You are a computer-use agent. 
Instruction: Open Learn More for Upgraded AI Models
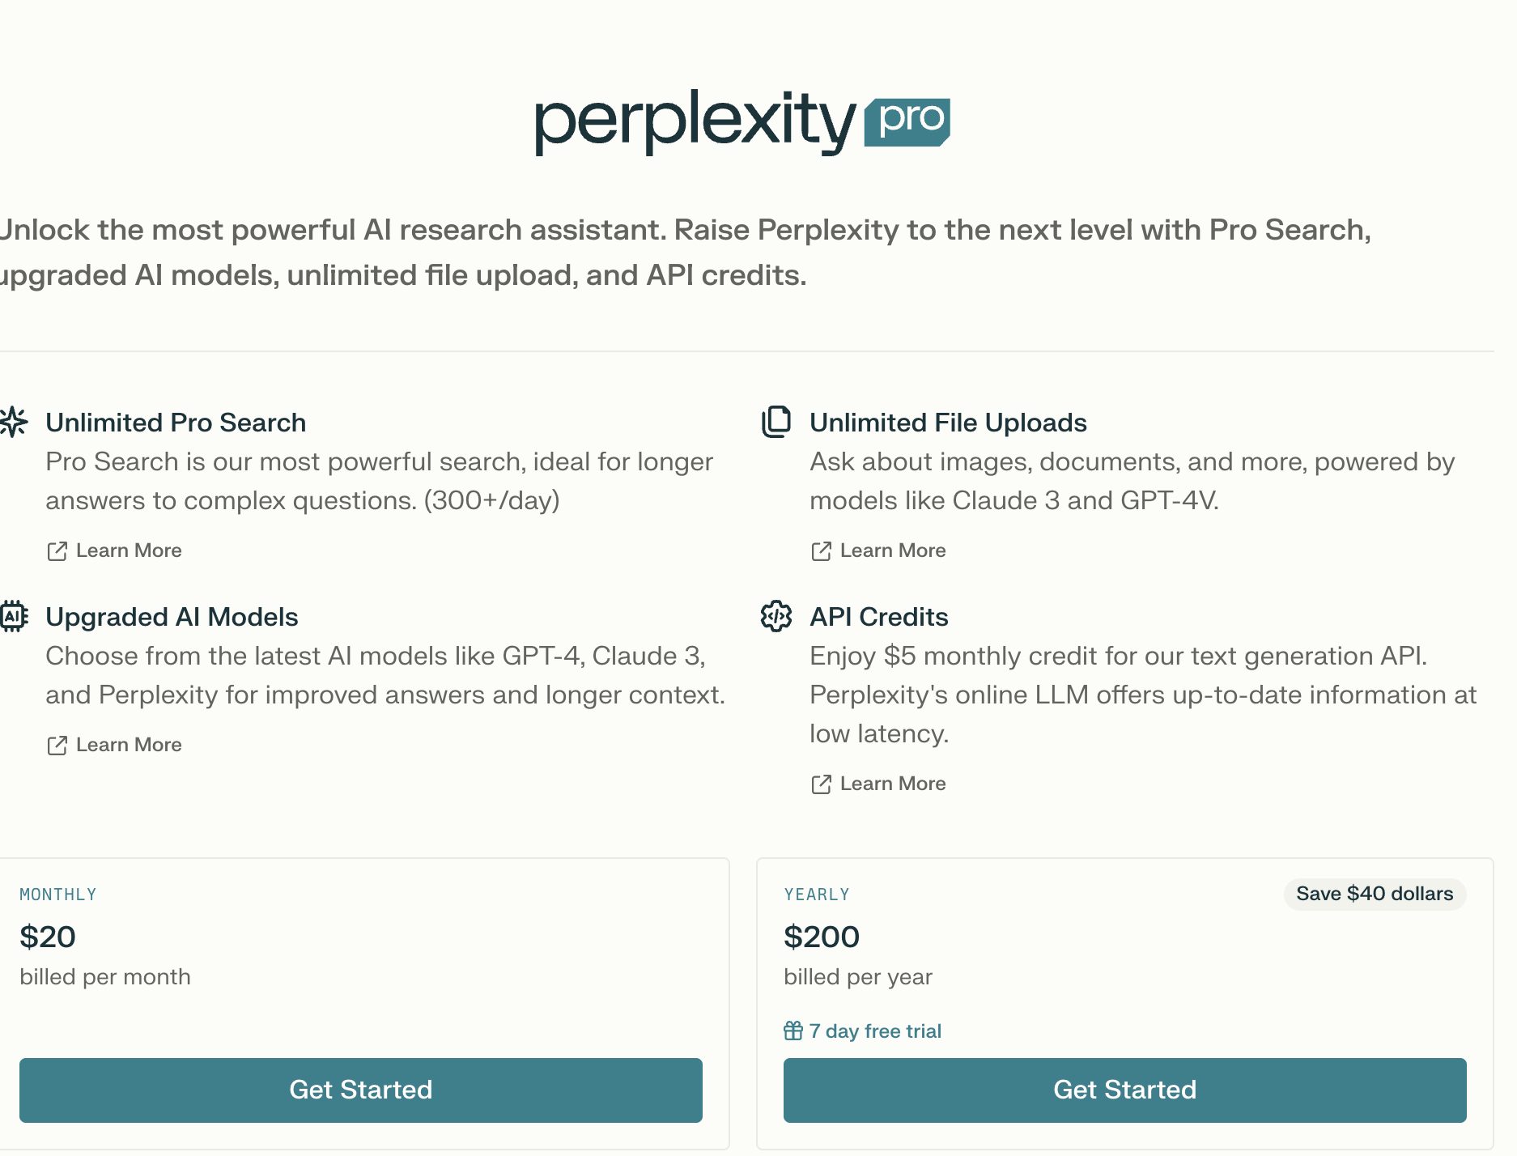tap(129, 744)
